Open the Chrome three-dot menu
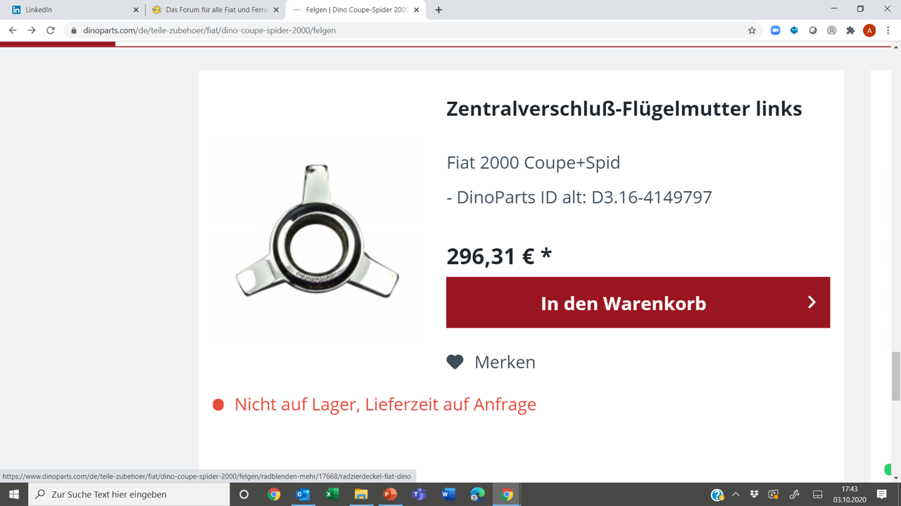 pyautogui.click(x=888, y=31)
